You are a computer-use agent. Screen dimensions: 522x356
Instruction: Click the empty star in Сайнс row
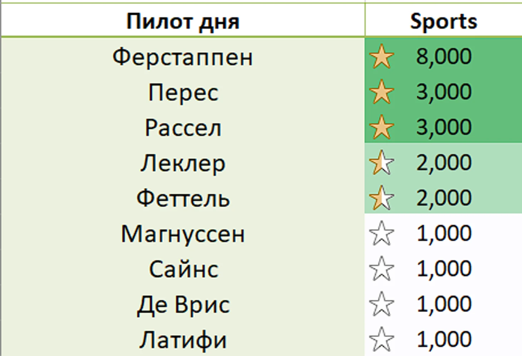tap(381, 269)
